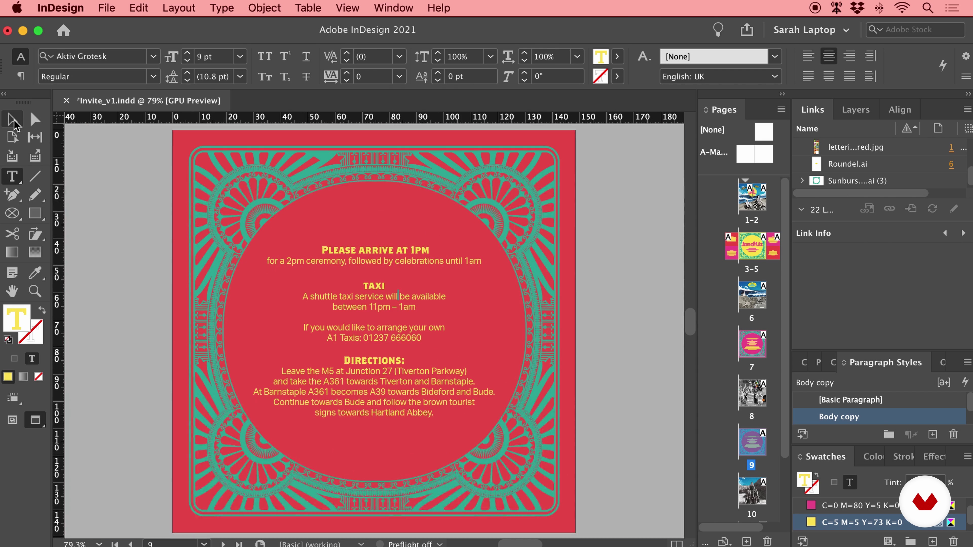The height and width of the screenshot is (547, 973).
Task: Click Update Link icon
Action: coord(932,209)
